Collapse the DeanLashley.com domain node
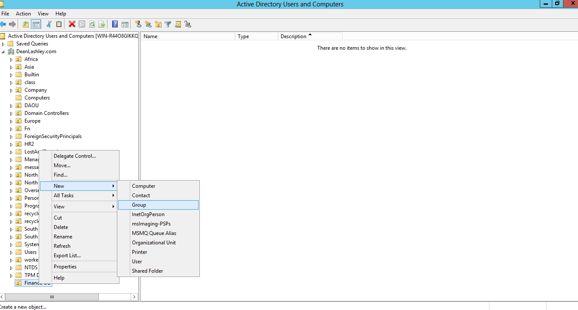 pyautogui.click(x=3, y=52)
